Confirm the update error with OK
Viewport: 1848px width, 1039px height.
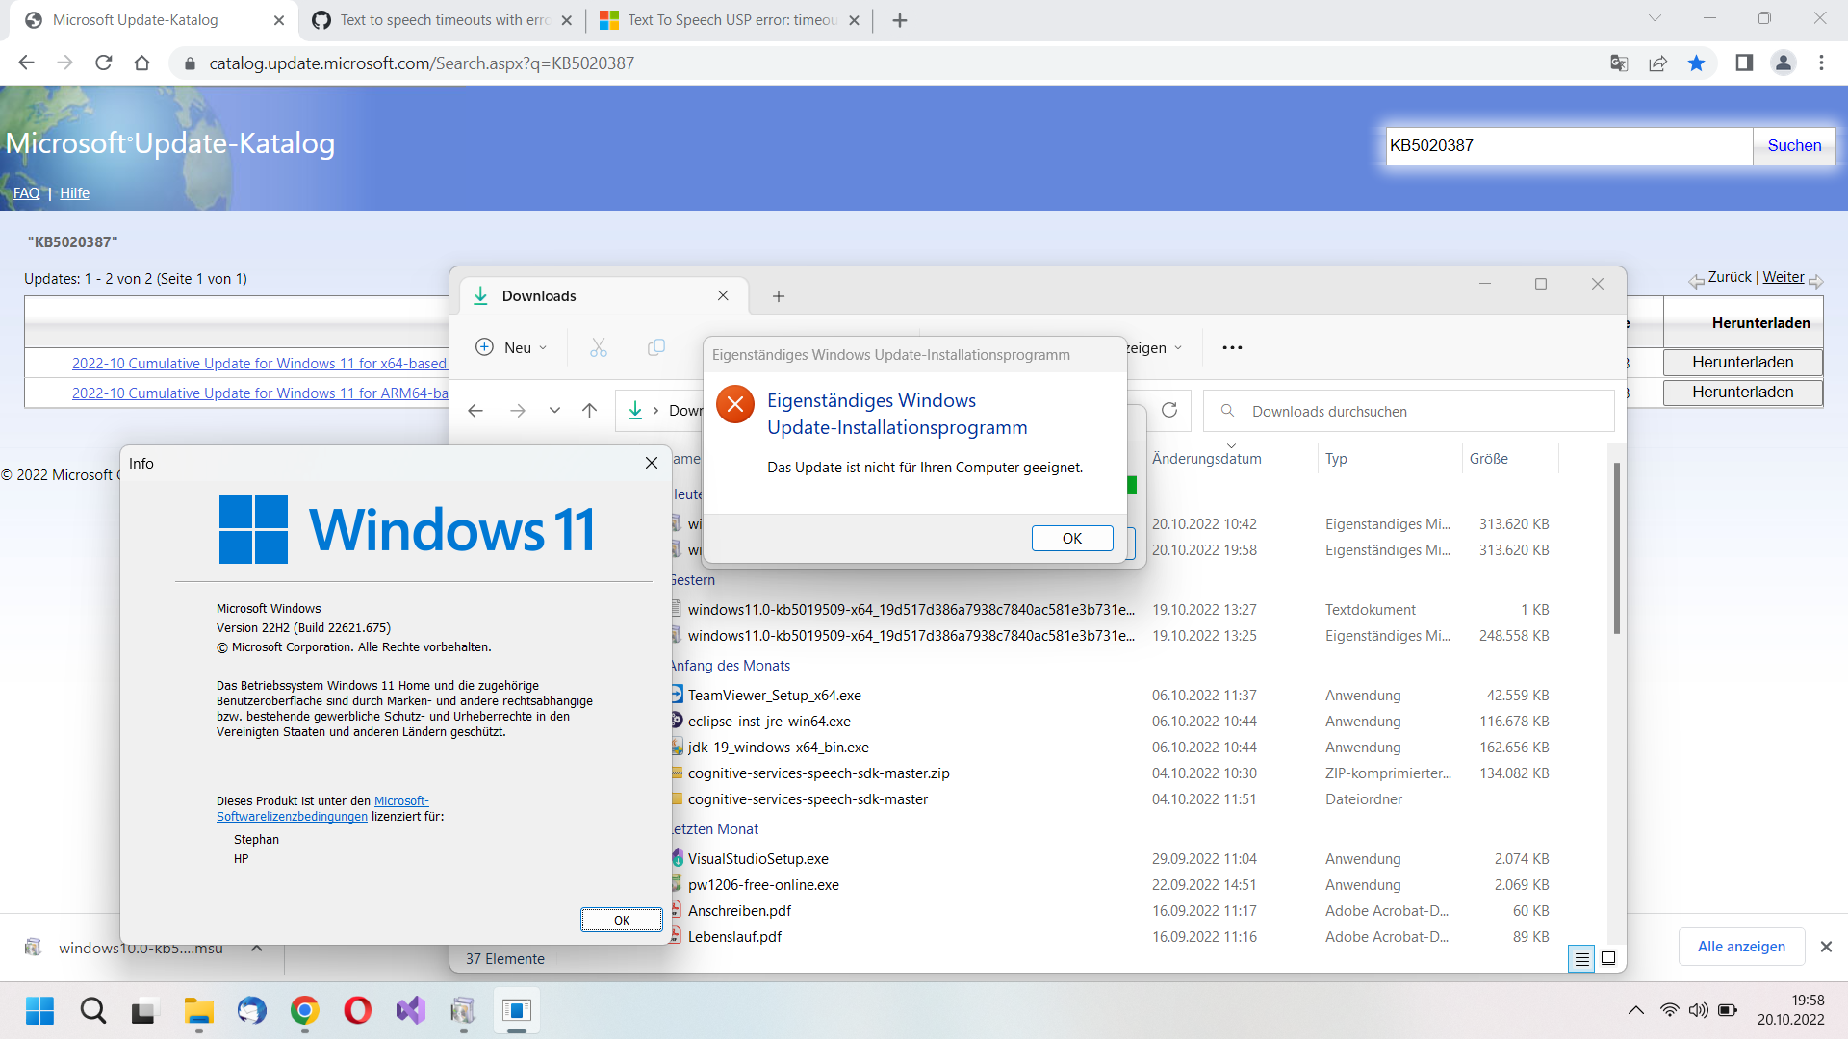tap(1071, 538)
